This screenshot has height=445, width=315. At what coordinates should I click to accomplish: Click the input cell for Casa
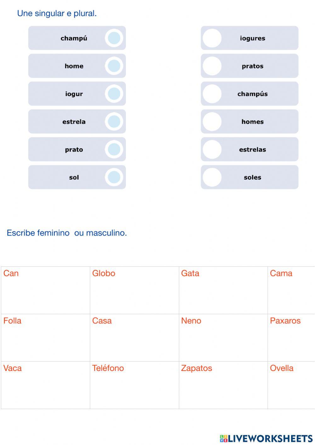[134, 342]
